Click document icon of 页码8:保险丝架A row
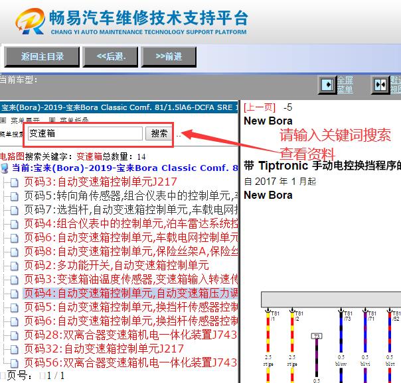 pyautogui.click(x=15, y=252)
